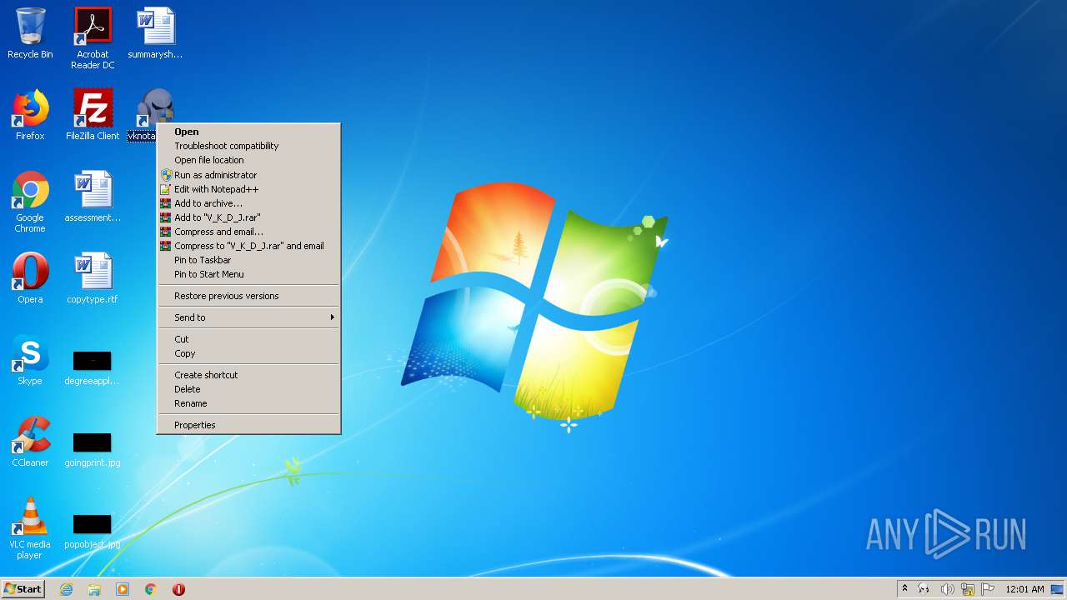1067x600 pixels.
Task: Select the degreeappl... file icon
Action: pyautogui.click(x=93, y=367)
